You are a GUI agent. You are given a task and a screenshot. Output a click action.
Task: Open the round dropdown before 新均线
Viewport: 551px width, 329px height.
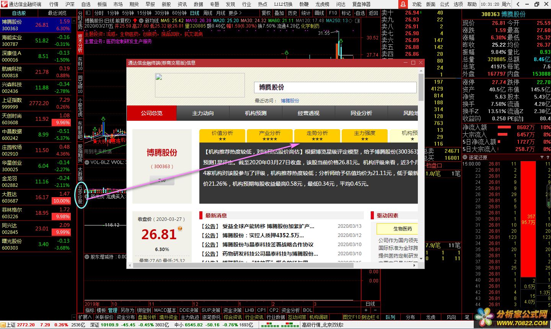(x=141, y=21)
